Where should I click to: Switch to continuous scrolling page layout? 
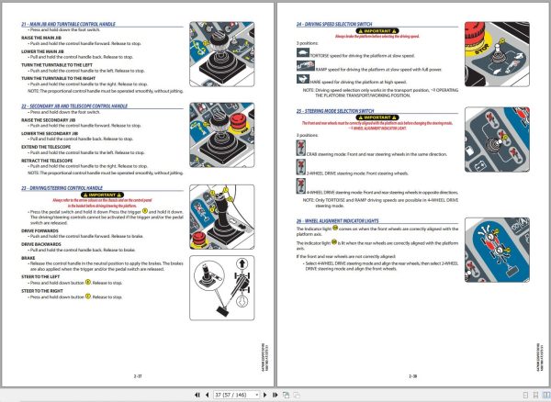[x=535, y=395]
